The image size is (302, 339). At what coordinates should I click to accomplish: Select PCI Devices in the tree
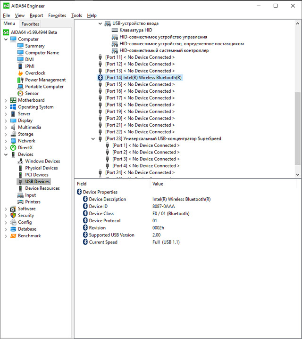point(37,175)
